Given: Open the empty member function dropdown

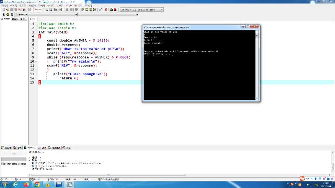Looking at the screenshot, I should point(108,15).
